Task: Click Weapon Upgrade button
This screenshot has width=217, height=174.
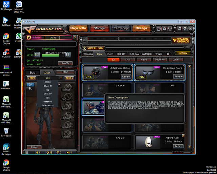Action: click(181, 40)
